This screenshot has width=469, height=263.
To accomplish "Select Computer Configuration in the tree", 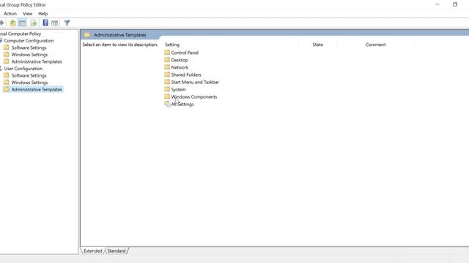I will coord(29,41).
